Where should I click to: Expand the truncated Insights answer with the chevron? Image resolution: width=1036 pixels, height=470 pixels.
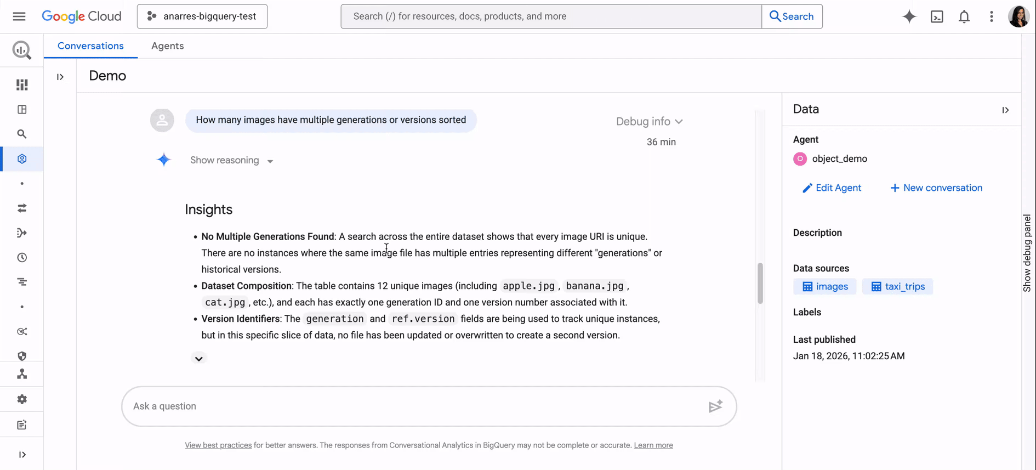(199, 358)
